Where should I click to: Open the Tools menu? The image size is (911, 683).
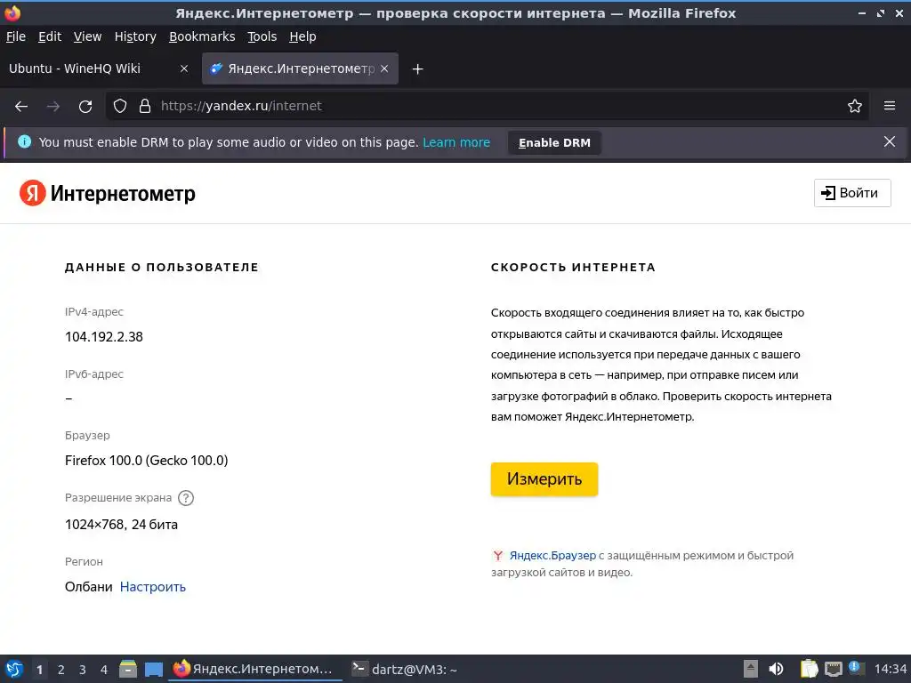coord(262,36)
